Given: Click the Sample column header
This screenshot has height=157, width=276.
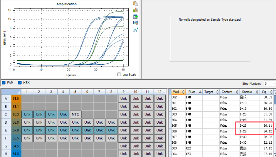Looking at the screenshot, I should coord(249,92).
